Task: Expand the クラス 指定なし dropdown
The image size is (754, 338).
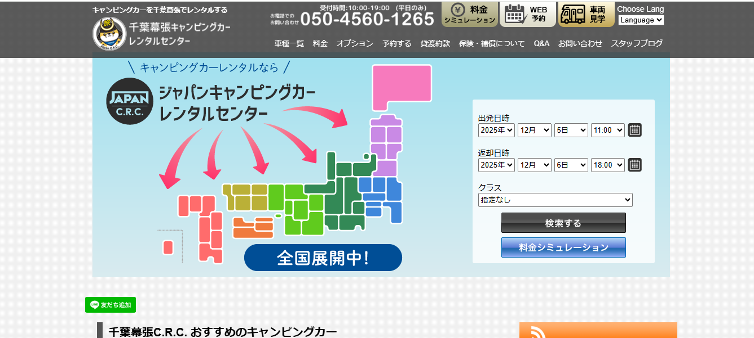Action: coord(555,200)
